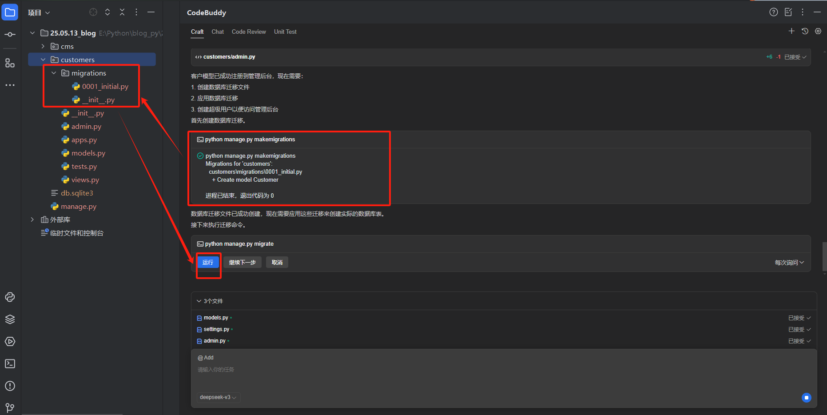
Task: Switch to the Chat tab
Action: click(x=218, y=32)
